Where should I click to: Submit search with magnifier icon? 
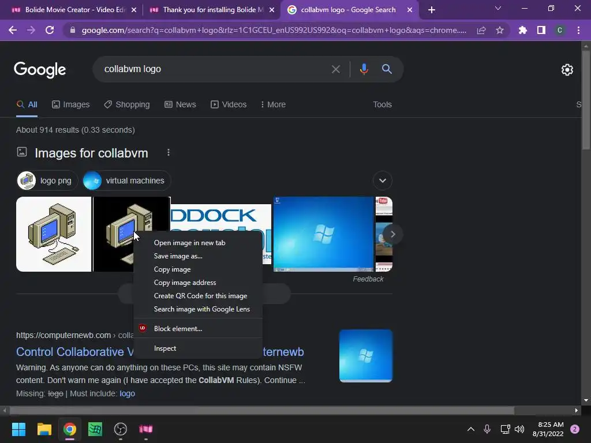click(x=387, y=69)
